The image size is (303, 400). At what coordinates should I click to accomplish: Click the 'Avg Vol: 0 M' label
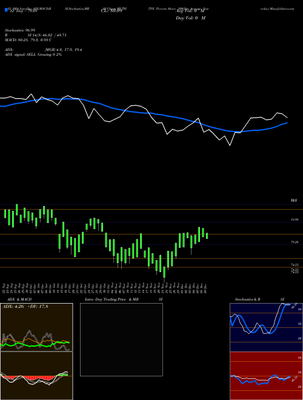tap(190, 12)
